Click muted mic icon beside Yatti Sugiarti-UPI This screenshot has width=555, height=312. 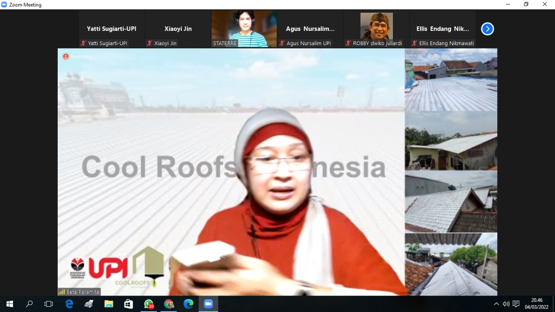point(83,43)
